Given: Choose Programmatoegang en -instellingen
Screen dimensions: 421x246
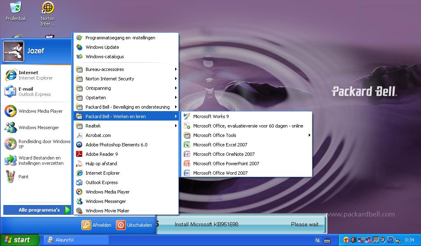Looking at the screenshot, I should [120, 38].
